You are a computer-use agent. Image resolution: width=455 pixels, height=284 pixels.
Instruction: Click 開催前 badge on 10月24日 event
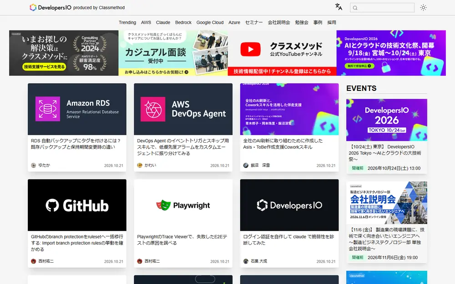click(x=358, y=168)
